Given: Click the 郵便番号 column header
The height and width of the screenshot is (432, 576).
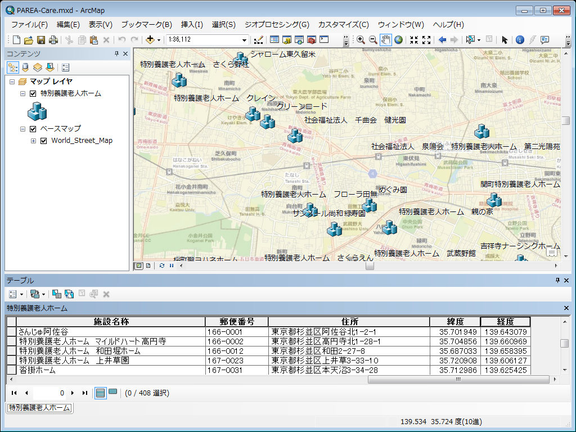Looking at the screenshot, I should coord(237,322).
